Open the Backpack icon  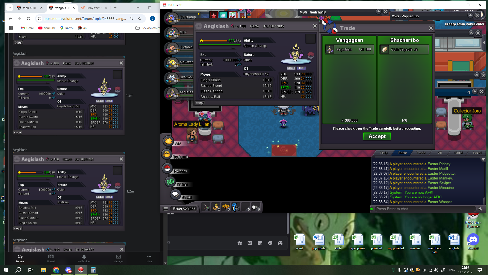(167, 154)
